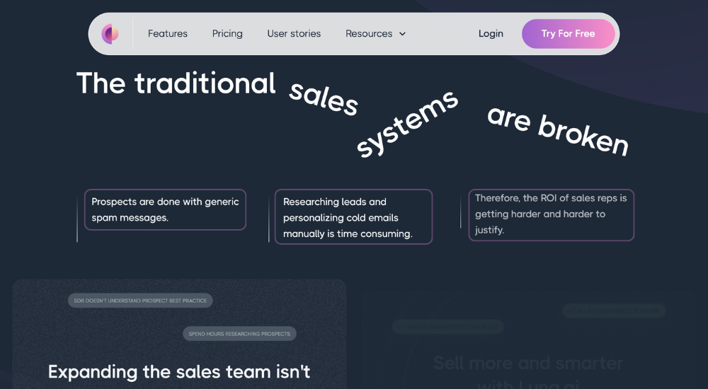Click the tilted word 'systems'
The width and height of the screenshot is (708, 389).
pyautogui.click(x=407, y=123)
